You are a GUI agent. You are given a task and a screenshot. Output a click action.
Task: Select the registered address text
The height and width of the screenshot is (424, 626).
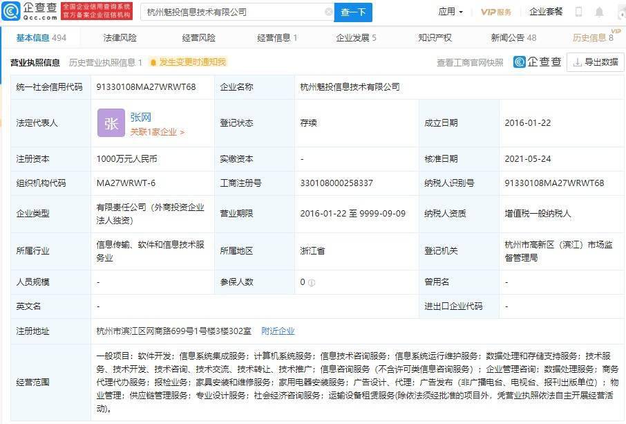tap(173, 331)
